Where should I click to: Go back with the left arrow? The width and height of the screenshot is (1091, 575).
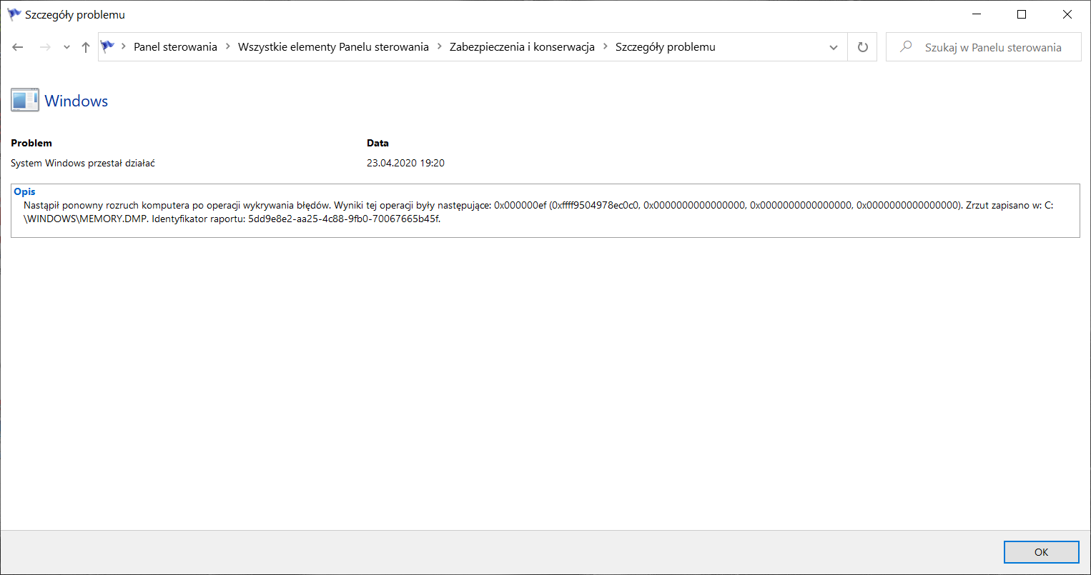(x=18, y=47)
